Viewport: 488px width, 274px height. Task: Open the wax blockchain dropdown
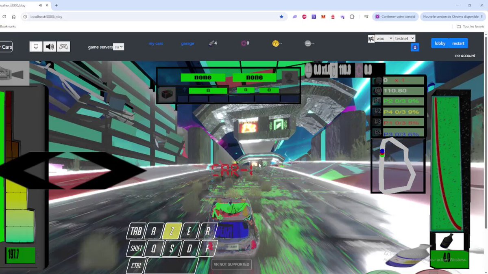[384, 38]
